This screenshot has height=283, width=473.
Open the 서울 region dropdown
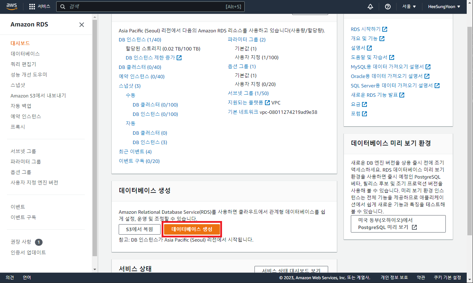click(409, 7)
